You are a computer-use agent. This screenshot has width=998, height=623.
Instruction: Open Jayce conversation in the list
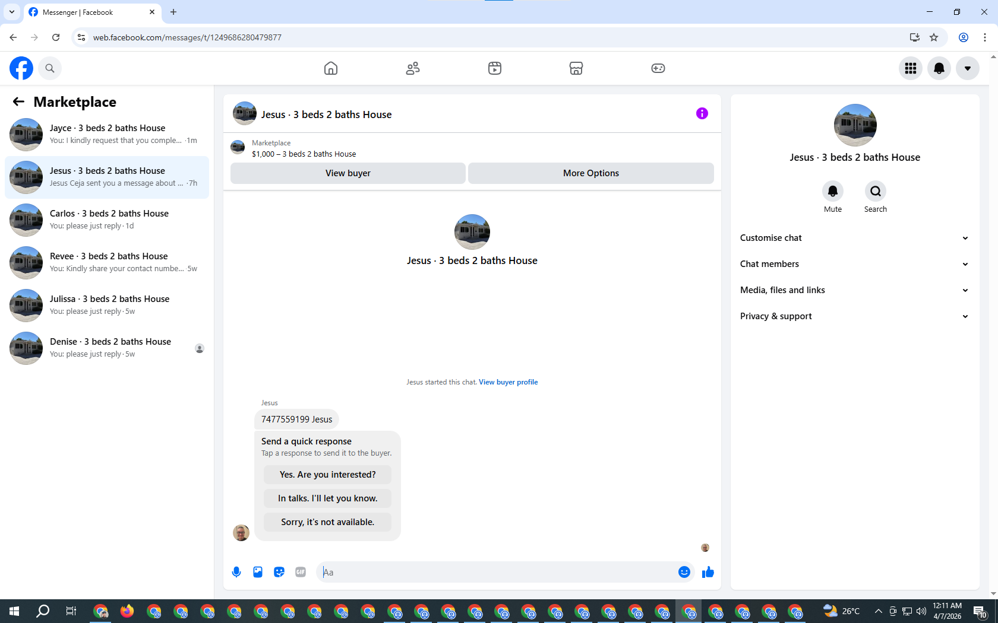click(107, 135)
